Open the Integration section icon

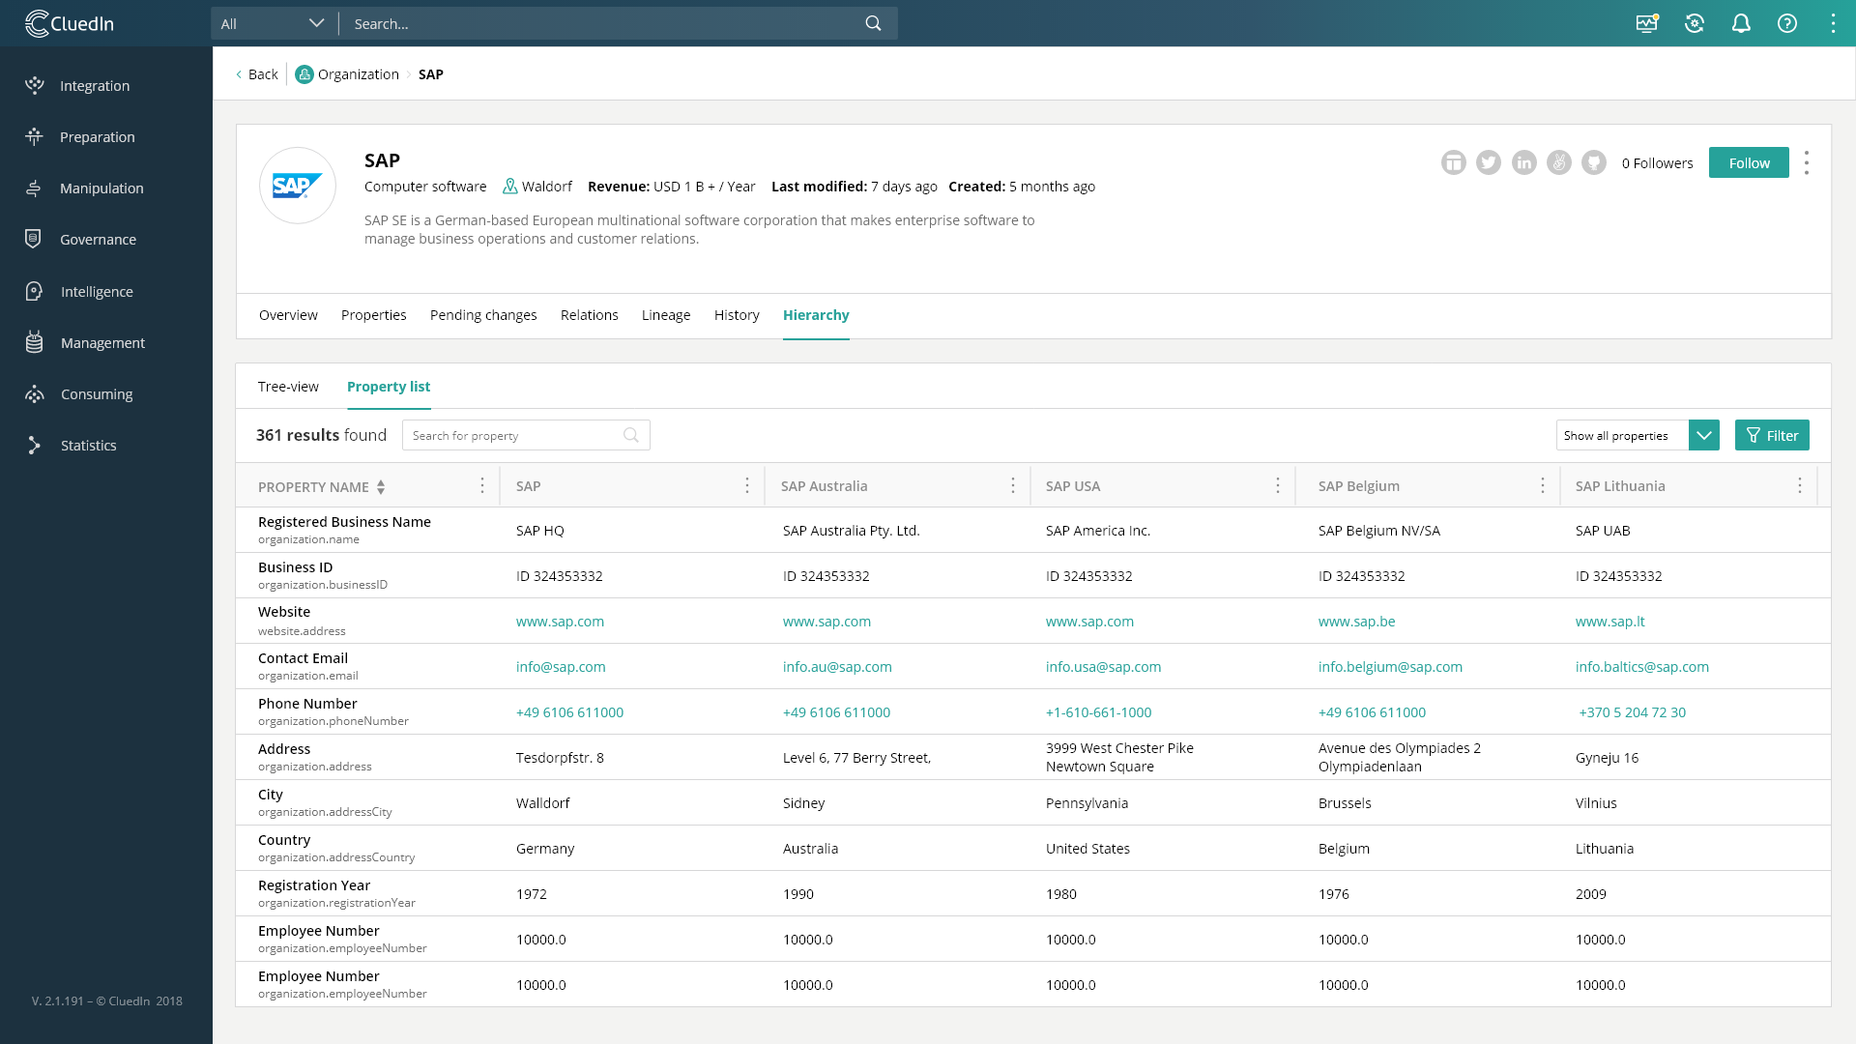pos(35,85)
